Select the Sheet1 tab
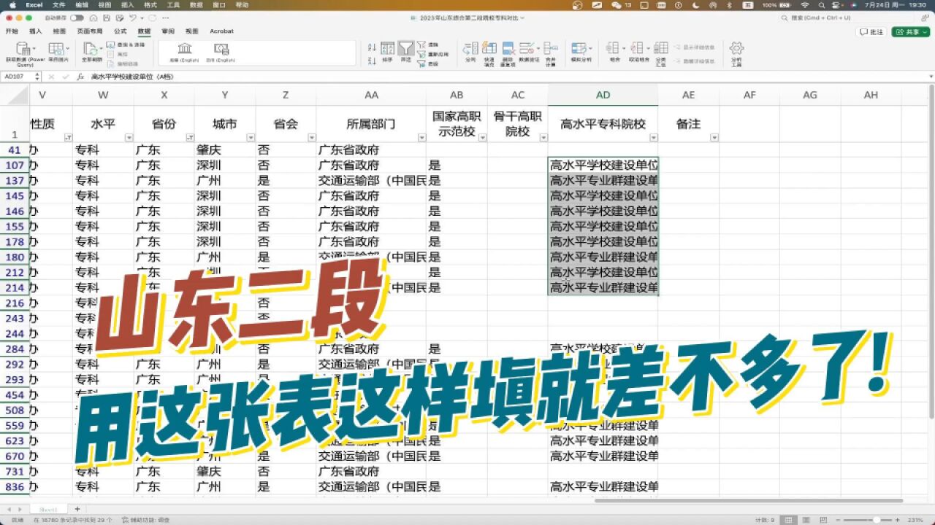 48,509
